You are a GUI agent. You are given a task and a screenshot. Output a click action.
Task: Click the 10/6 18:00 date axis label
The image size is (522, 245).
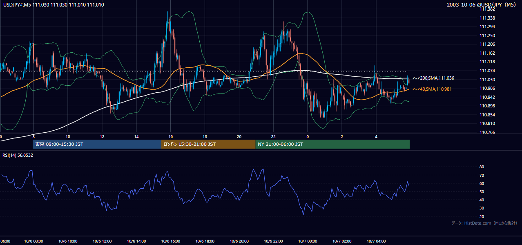205,241
